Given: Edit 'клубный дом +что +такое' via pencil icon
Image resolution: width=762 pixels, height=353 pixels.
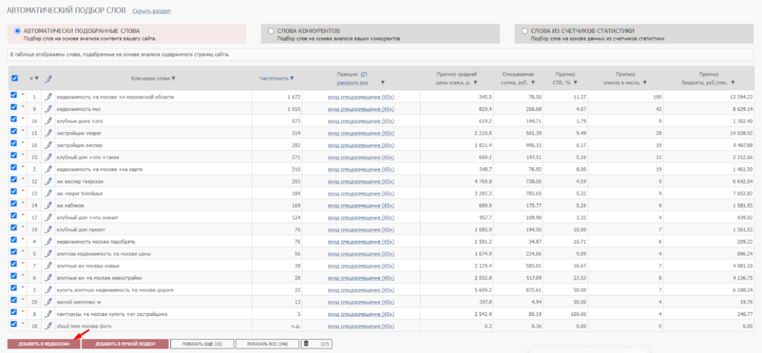Looking at the screenshot, I should 48,158.
